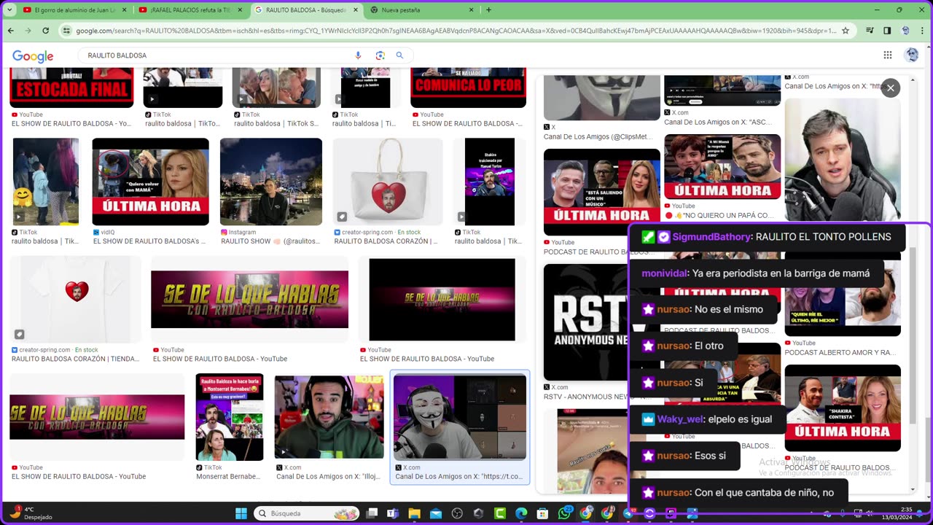Open the night city skyline Instagram thumbnail

(x=271, y=182)
